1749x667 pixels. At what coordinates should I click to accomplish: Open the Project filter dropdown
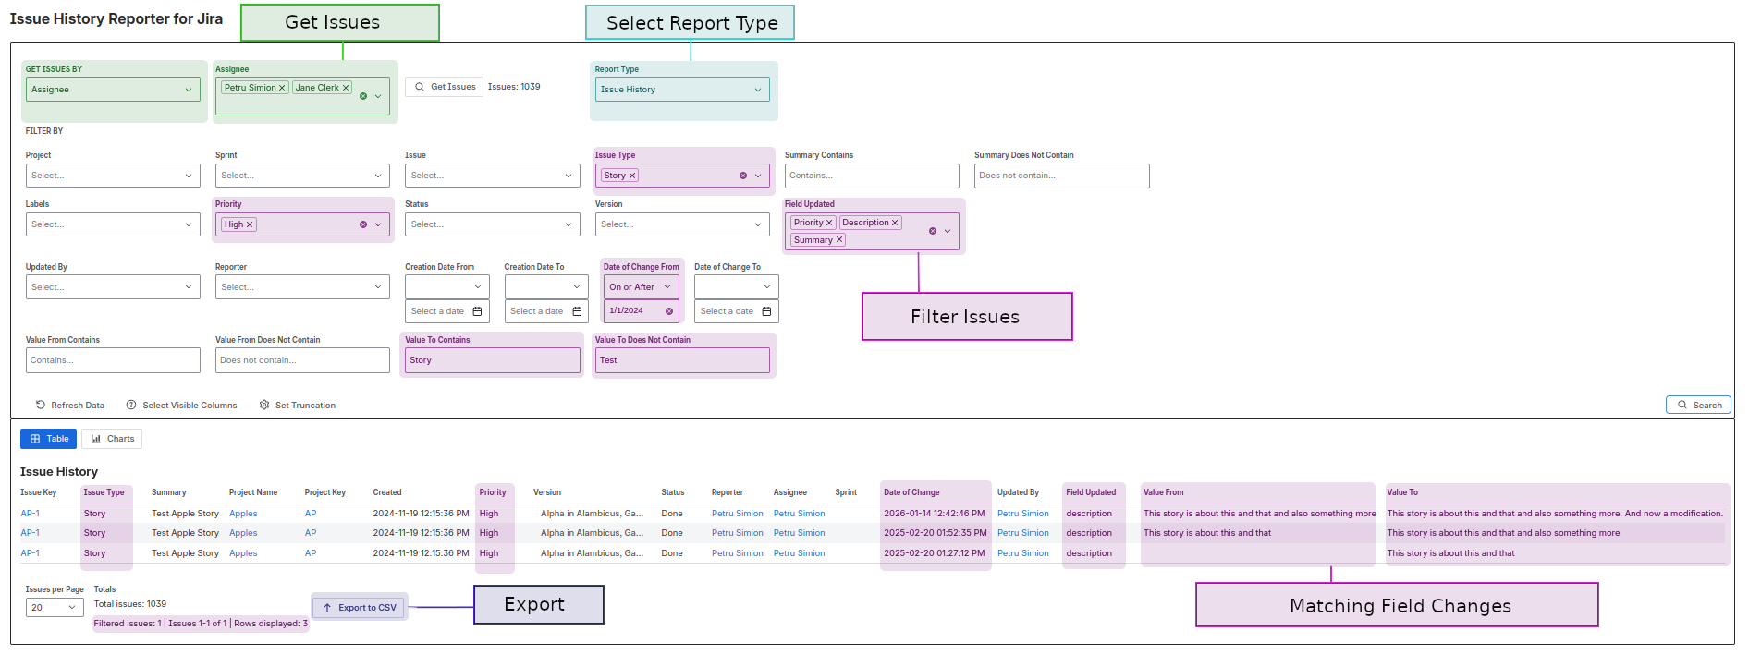tap(113, 176)
